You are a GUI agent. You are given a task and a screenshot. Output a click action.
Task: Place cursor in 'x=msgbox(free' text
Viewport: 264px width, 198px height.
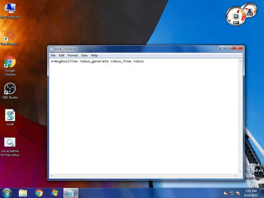(64, 61)
